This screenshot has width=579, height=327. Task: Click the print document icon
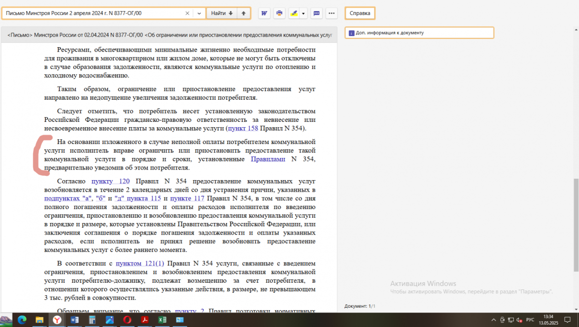(x=279, y=13)
